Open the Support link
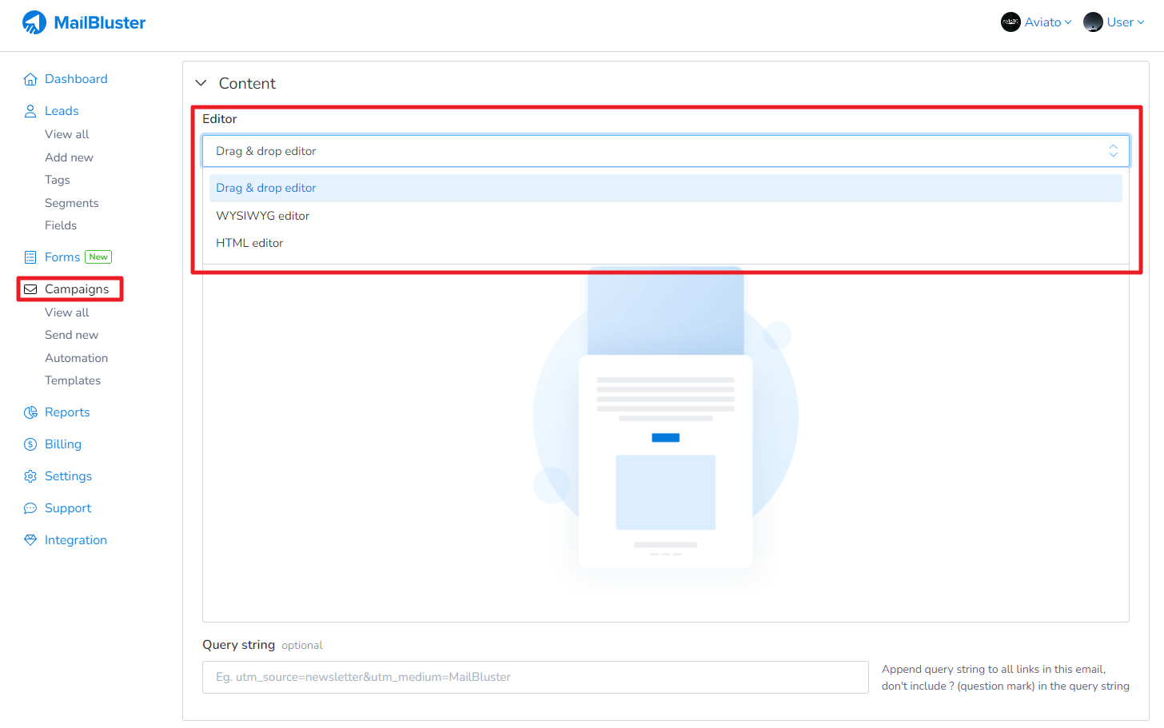1164x728 pixels. [68, 508]
